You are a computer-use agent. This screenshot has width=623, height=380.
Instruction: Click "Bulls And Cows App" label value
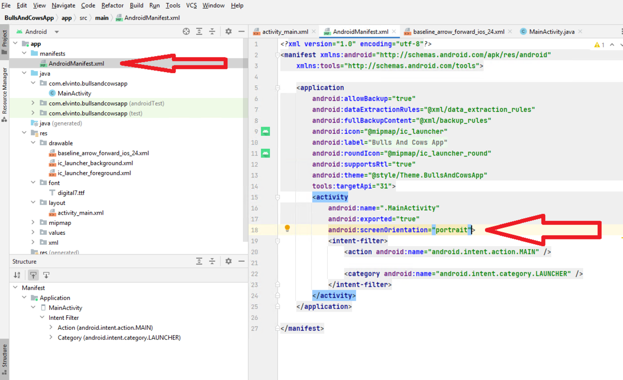408,143
